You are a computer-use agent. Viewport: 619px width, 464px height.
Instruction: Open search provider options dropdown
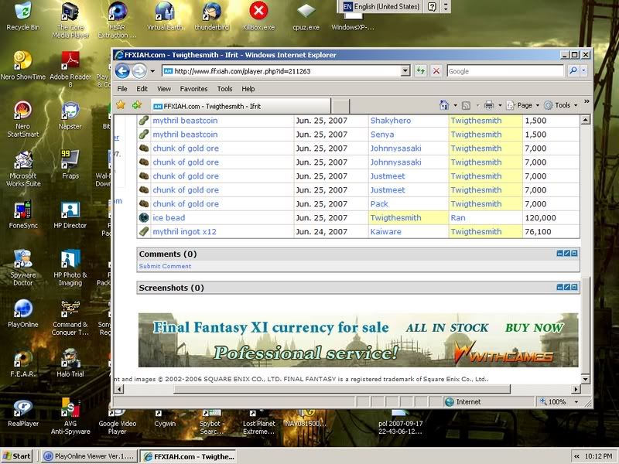[x=583, y=71]
